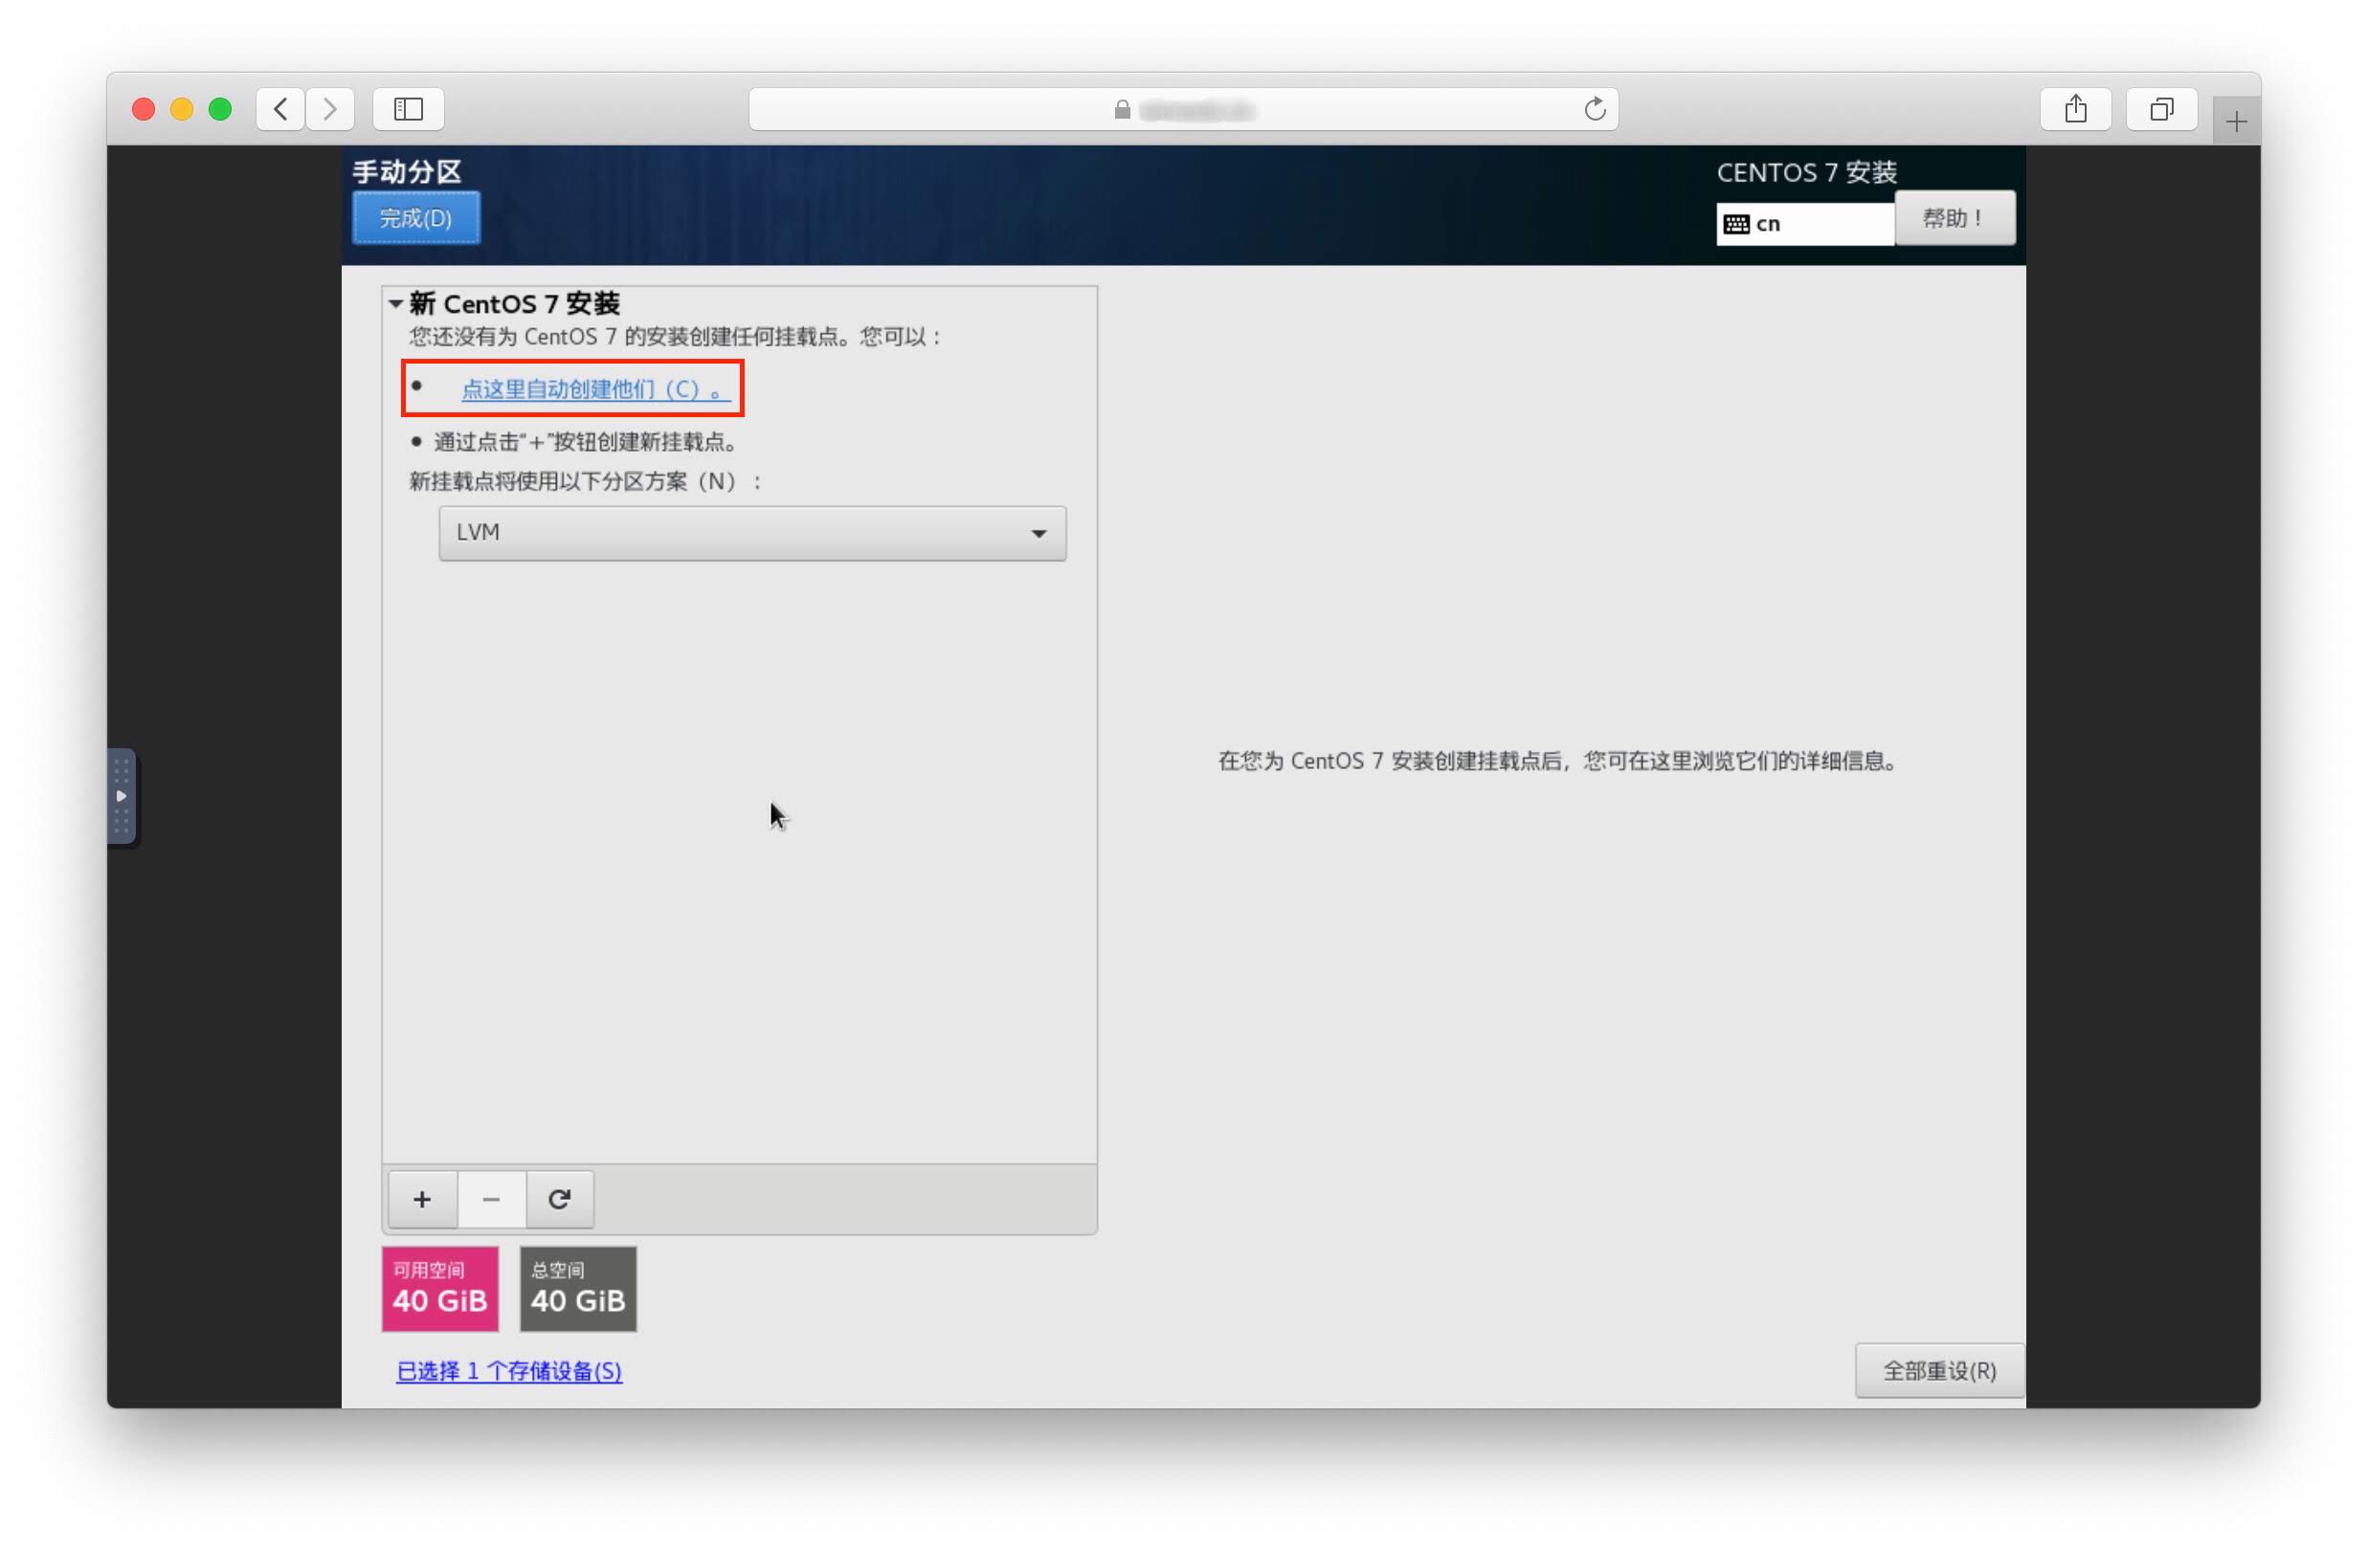Click the cn keyboard layout indicator
This screenshot has height=1550, width=2368.
click(x=1804, y=224)
